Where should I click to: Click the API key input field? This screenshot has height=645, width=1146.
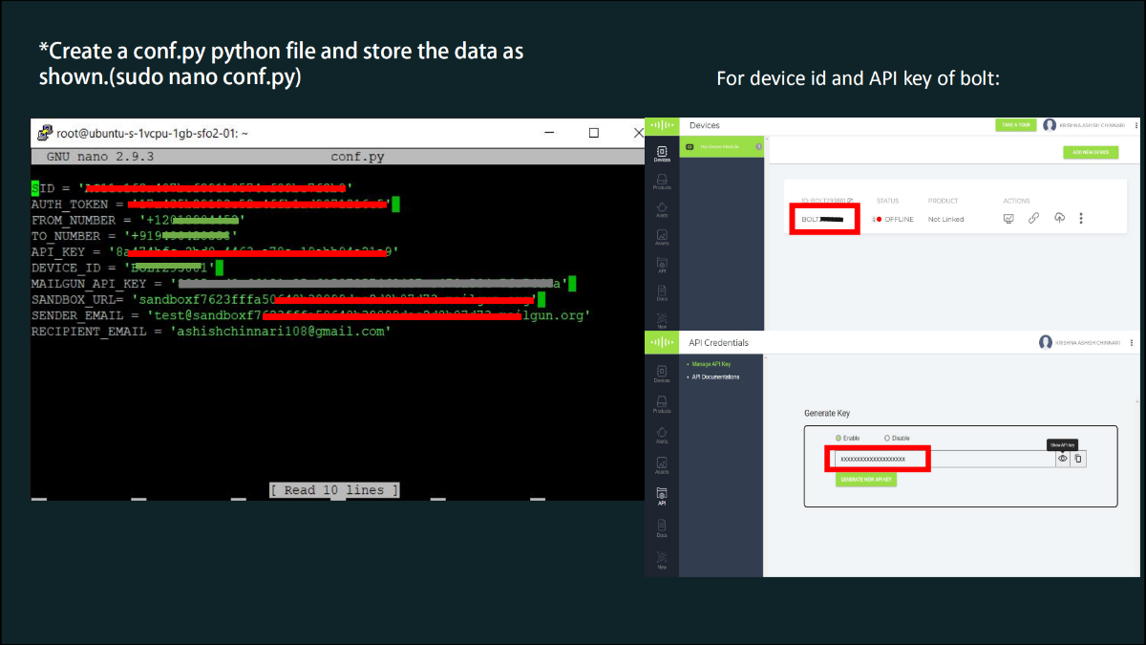coord(944,459)
